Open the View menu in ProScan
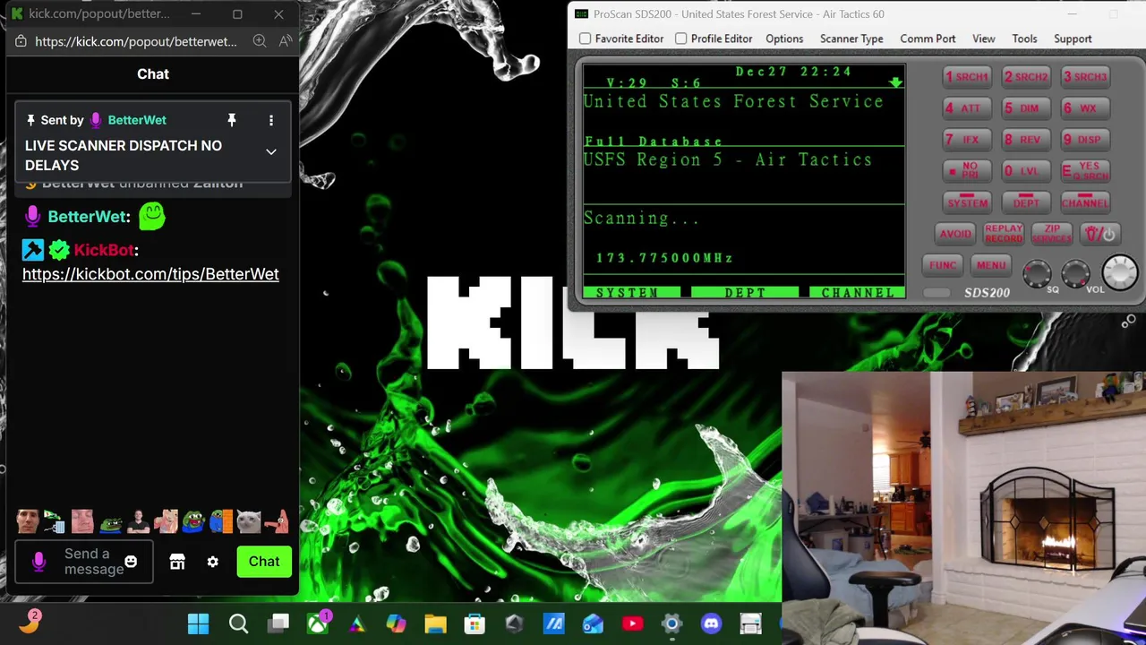Image resolution: width=1146 pixels, height=645 pixels. pyautogui.click(x=984, y=39)
